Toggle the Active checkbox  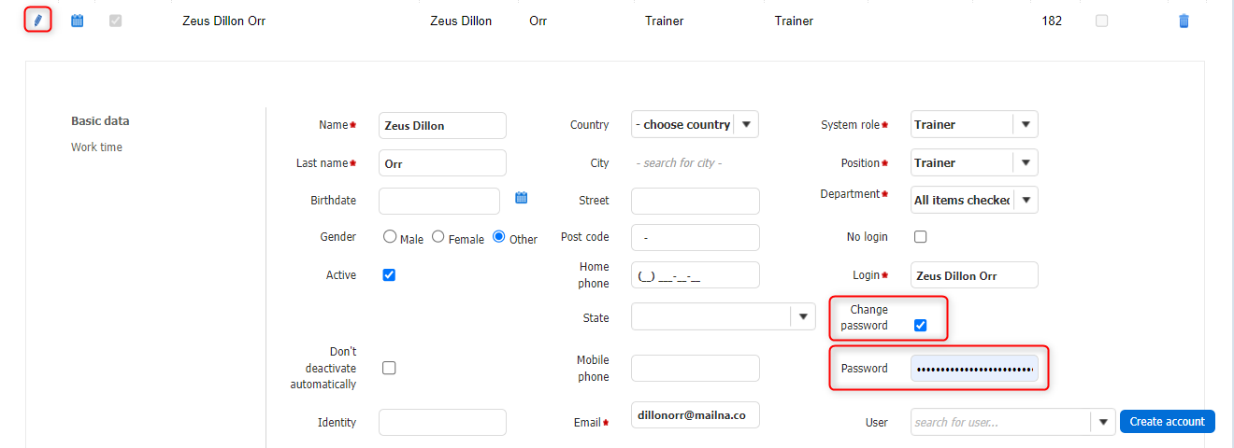click(x=389, y=275)
